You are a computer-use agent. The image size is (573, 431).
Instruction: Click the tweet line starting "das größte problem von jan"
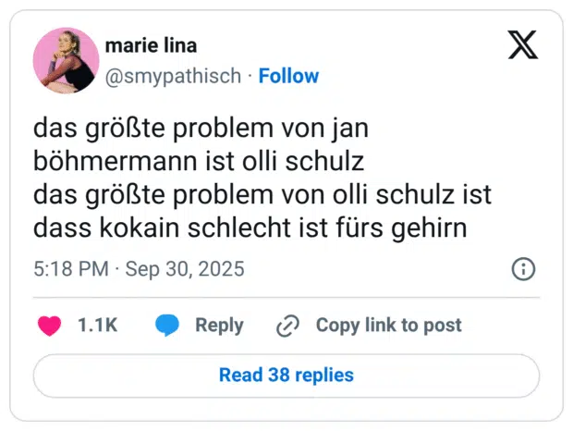[201, 129]
